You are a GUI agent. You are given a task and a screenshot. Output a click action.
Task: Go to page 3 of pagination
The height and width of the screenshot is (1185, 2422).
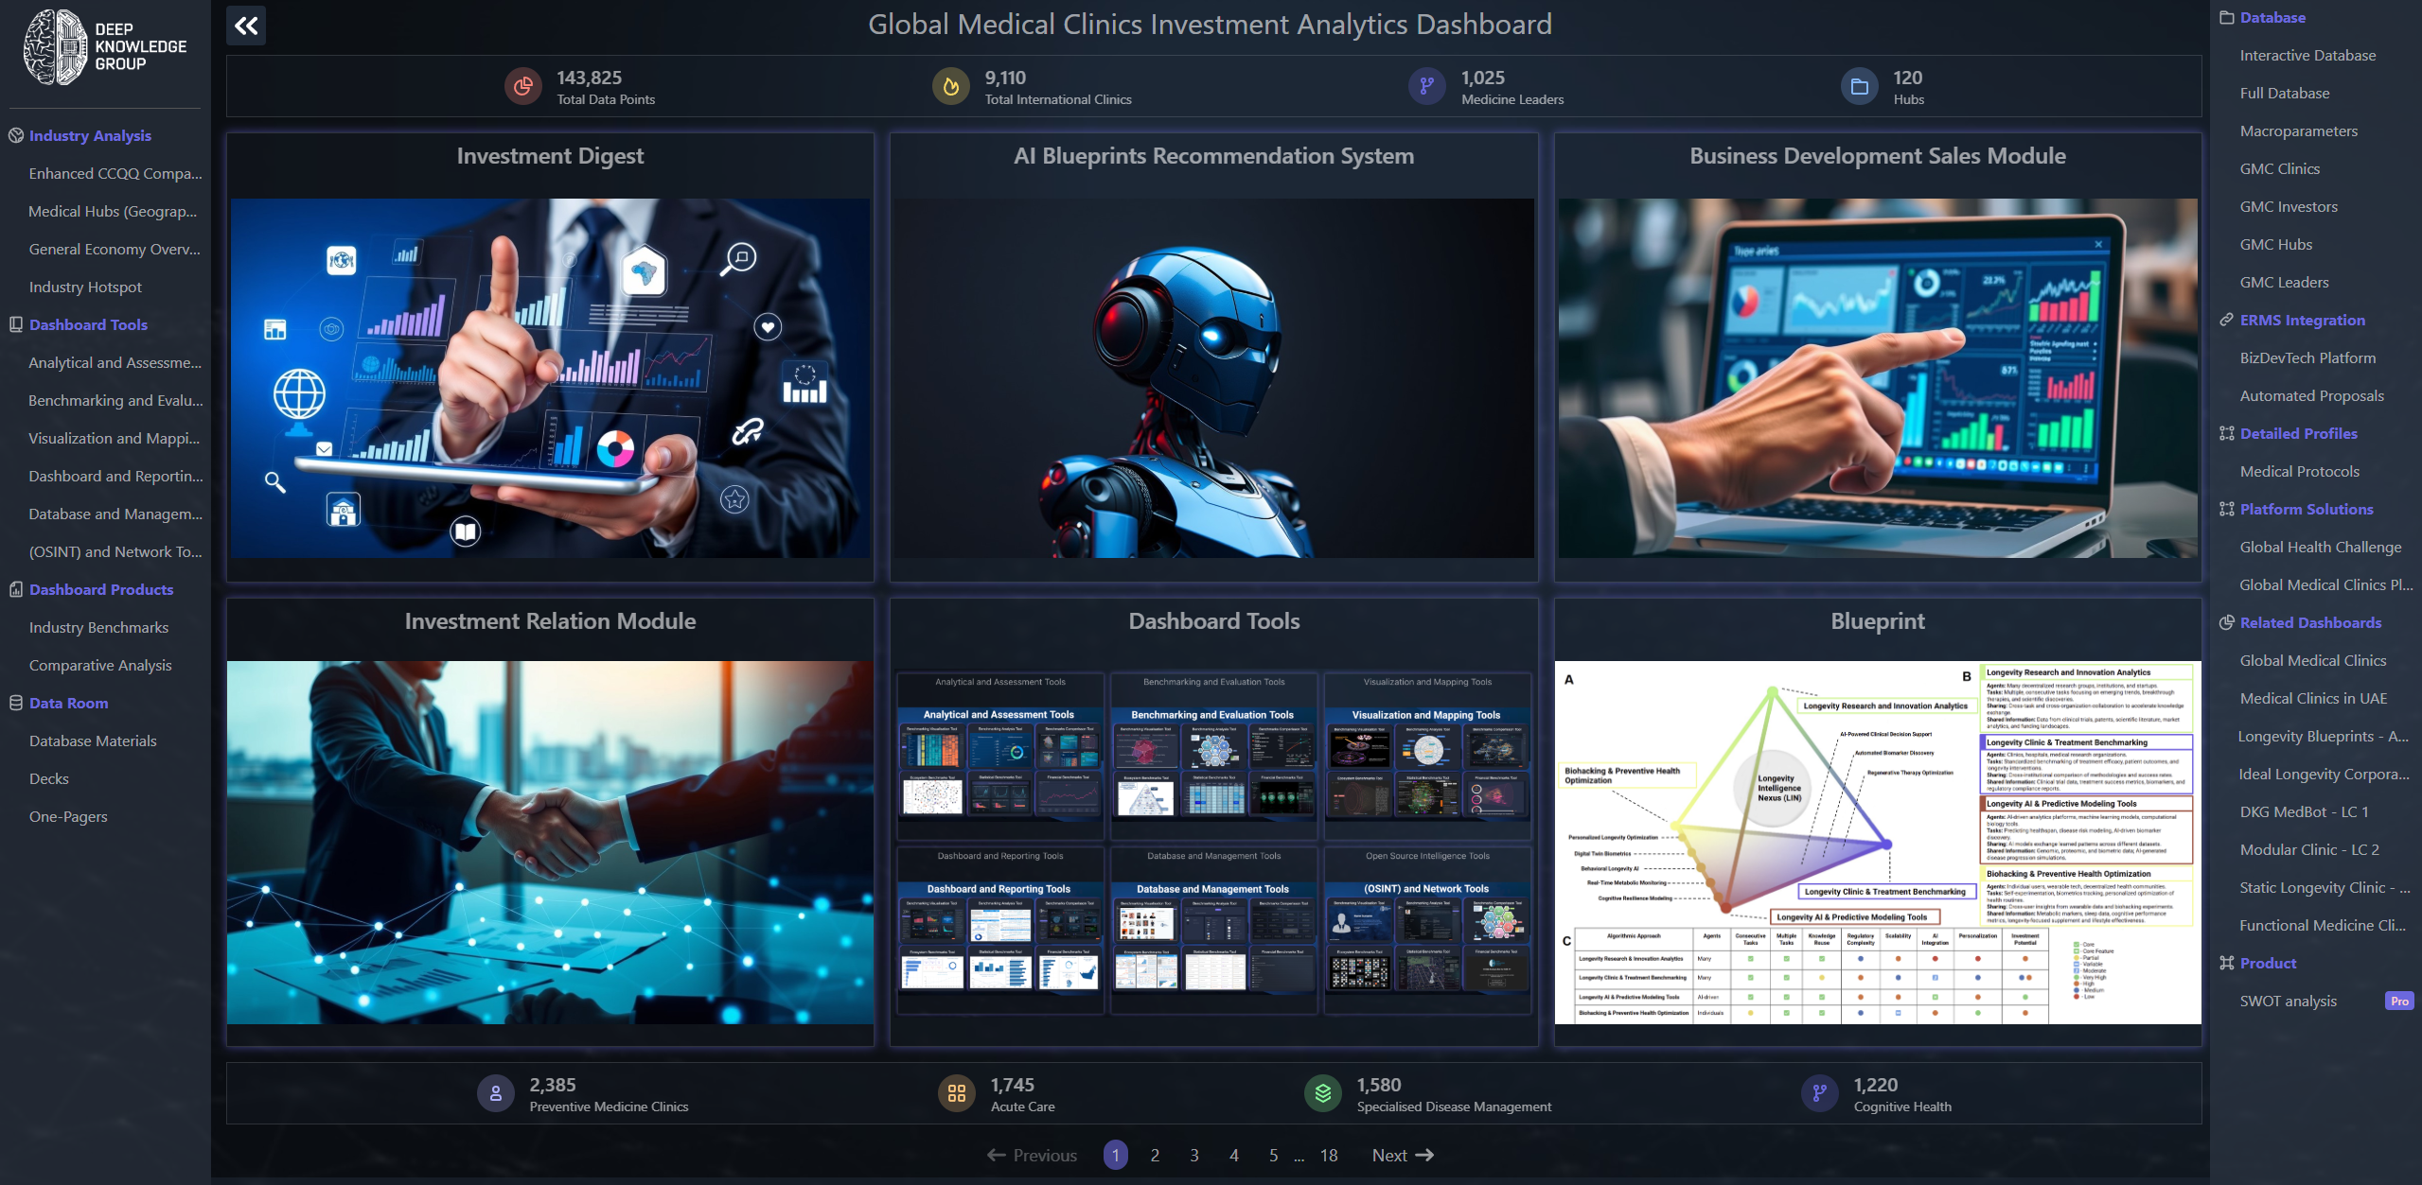[x=1193, y=1155]
